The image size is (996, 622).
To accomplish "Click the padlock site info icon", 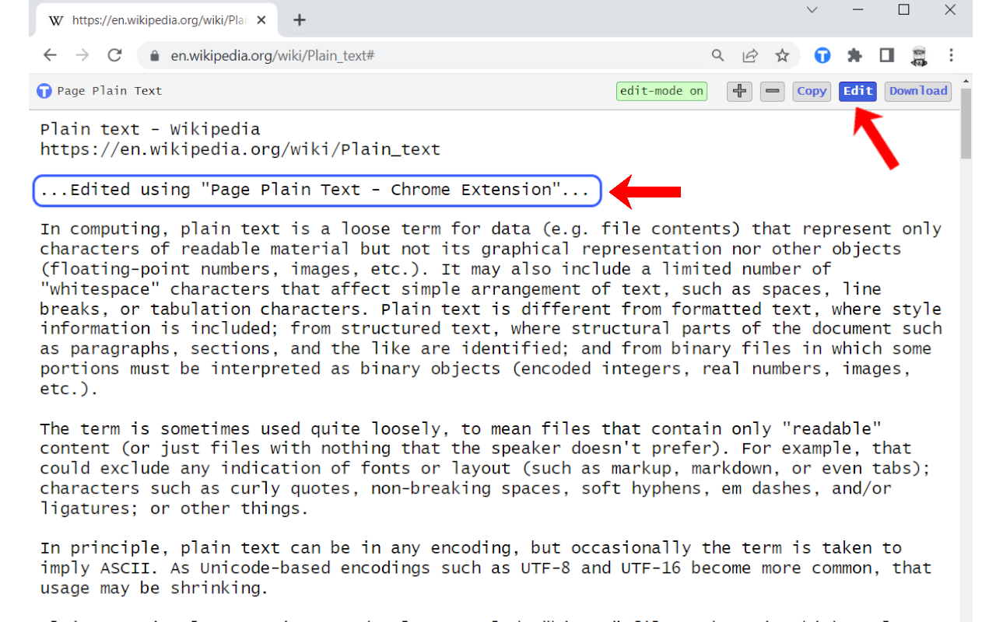I will [x=154, y=56].
